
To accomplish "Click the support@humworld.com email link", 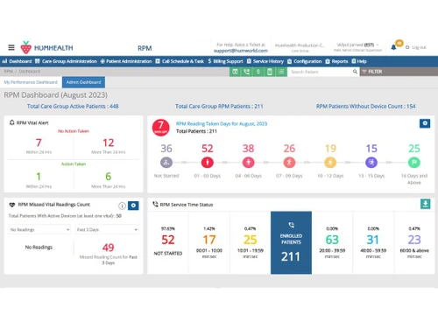I will pos(241,51).
